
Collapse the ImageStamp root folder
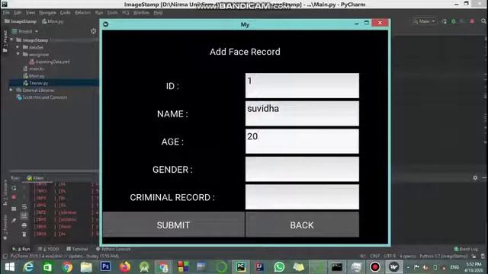click(x=12, y=40)
